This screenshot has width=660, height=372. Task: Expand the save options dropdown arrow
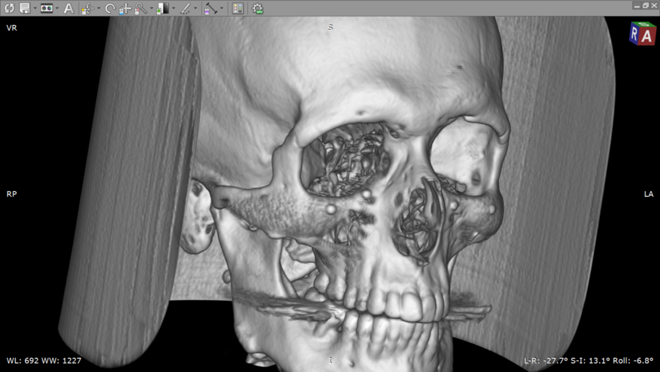[34, 9]
